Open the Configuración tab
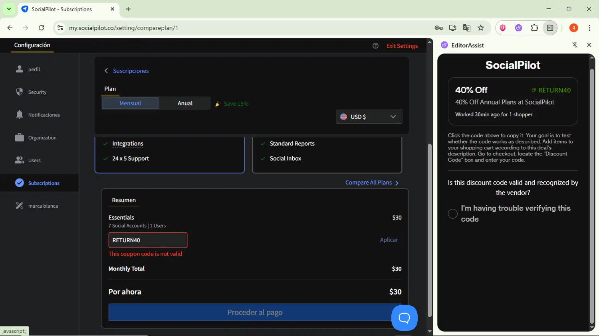This screenshot has height=336, width=599. 32,45
